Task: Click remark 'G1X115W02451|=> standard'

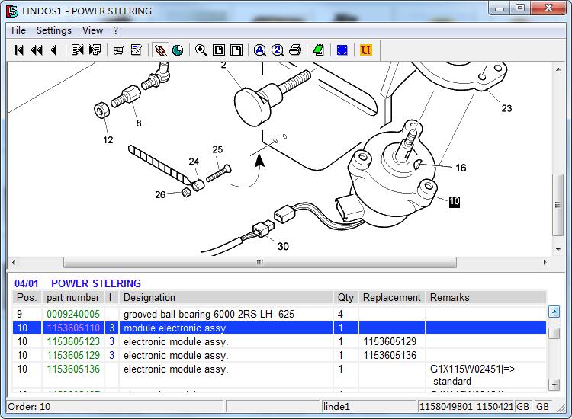Action: (x=472, y=375)
